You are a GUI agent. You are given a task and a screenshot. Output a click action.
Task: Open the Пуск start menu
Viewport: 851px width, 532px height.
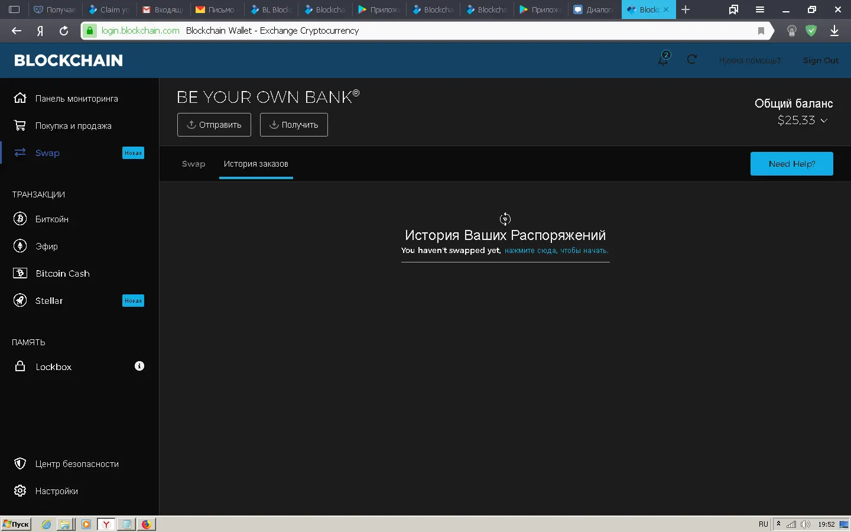click(16, 524)
